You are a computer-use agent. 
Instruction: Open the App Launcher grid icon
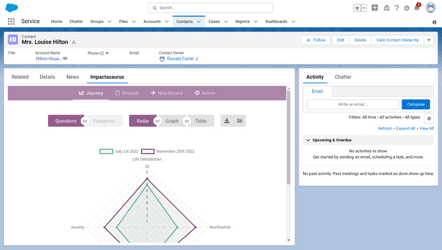11,21
